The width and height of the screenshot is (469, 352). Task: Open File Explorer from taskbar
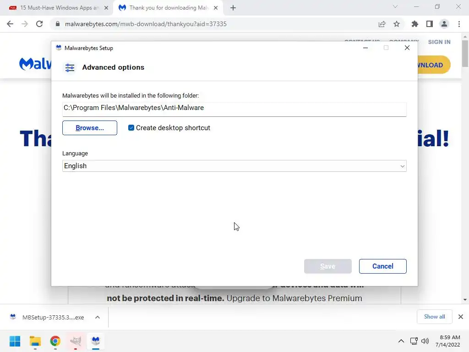coord(35,341)
